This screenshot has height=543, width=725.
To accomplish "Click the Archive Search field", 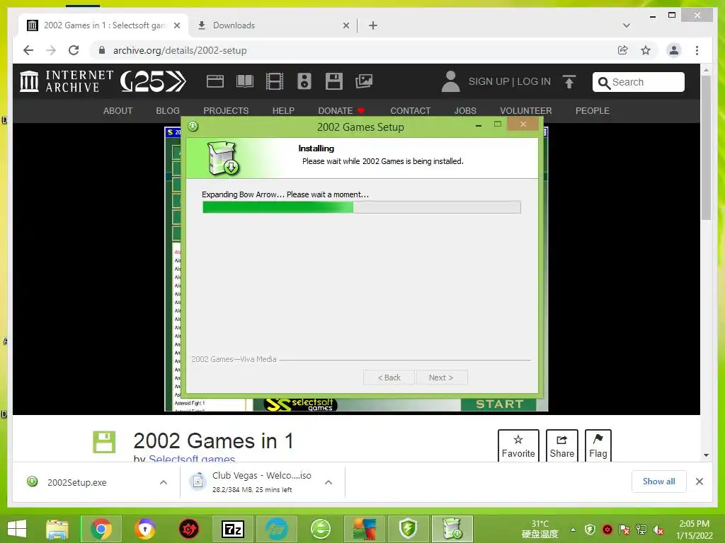I will [x=639, y=82].
